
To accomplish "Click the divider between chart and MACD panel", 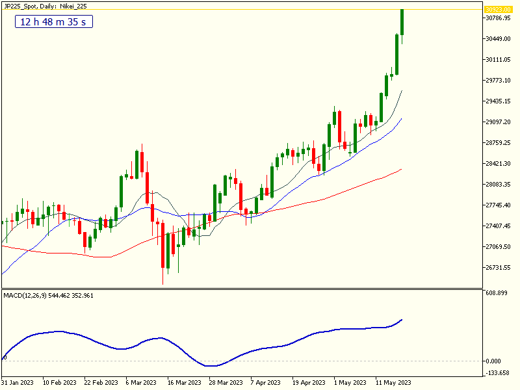I will pos(260,289).
